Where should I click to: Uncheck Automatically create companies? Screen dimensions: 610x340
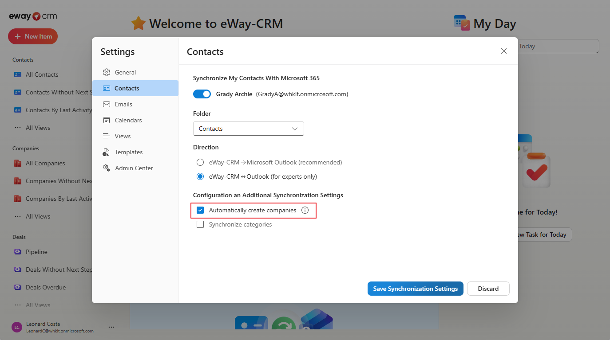click(200, 210)
